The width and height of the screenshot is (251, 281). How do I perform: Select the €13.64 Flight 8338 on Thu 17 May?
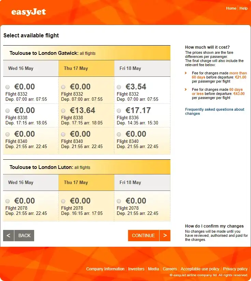click(63, 110)
